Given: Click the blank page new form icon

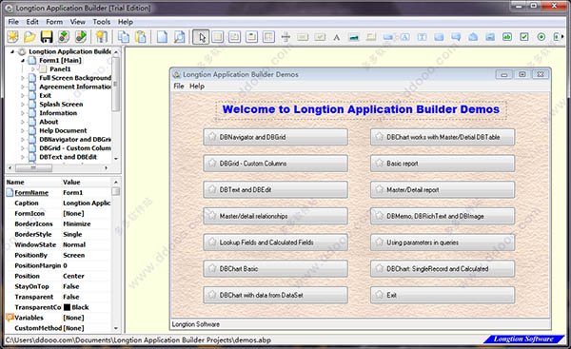Looking at the screenshot, I should click(x=163, y=37).
